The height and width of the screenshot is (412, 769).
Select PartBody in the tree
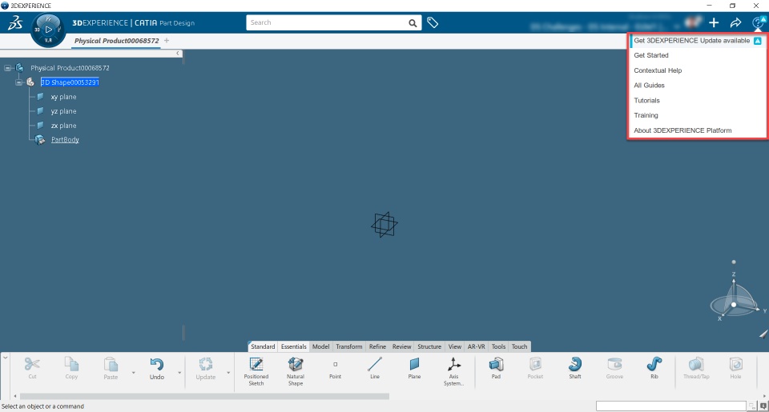pos(65,140)
